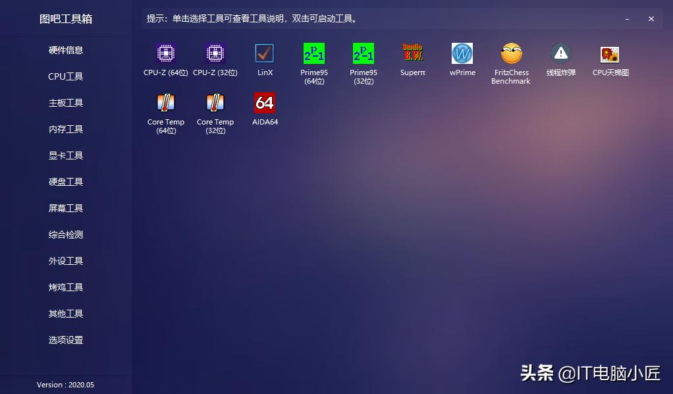Open 选项设置 settings page

pos(65,340)
